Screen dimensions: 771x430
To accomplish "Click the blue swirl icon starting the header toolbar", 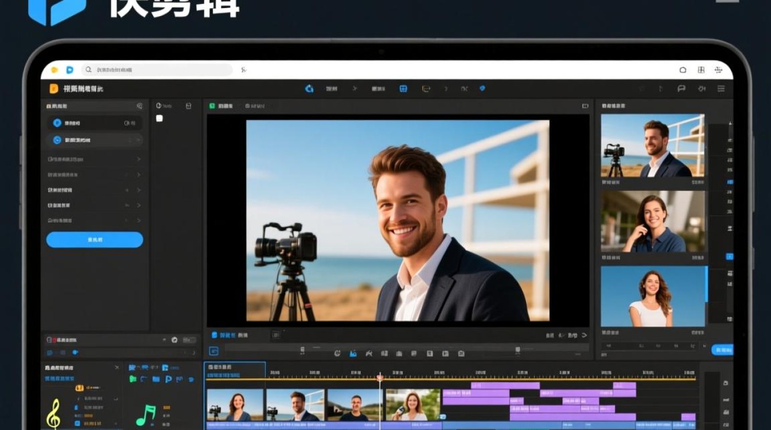I will pos(309,89).
